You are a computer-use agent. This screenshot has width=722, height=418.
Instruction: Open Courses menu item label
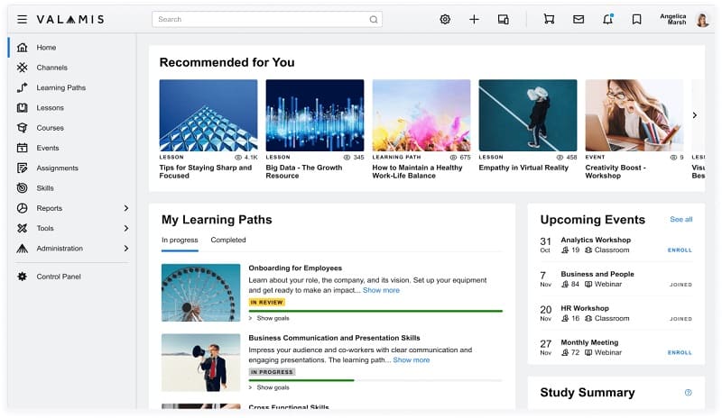click(51, 128)
